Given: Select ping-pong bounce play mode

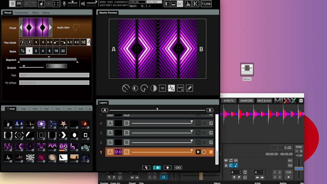Looking at the screenshot, I should 50,42.
